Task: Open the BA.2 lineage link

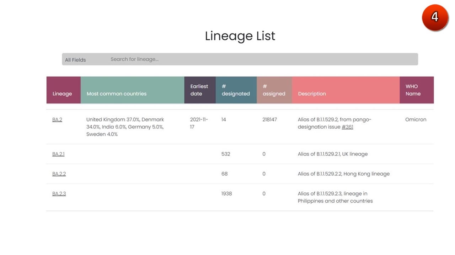Action: click(x=57, y=120)
